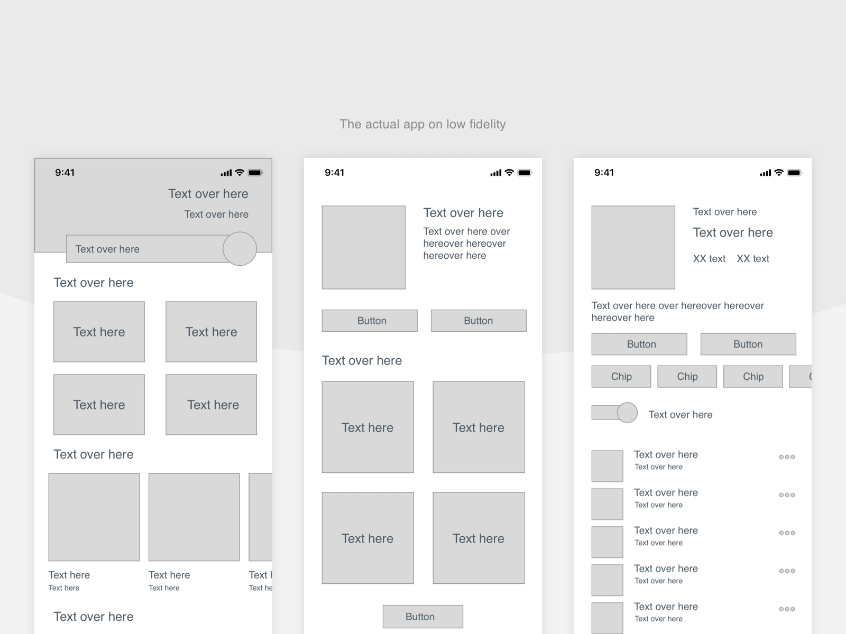
Task: Click the Wi-Fi icon in the middle phone's status bar
Action: (509, 172)
